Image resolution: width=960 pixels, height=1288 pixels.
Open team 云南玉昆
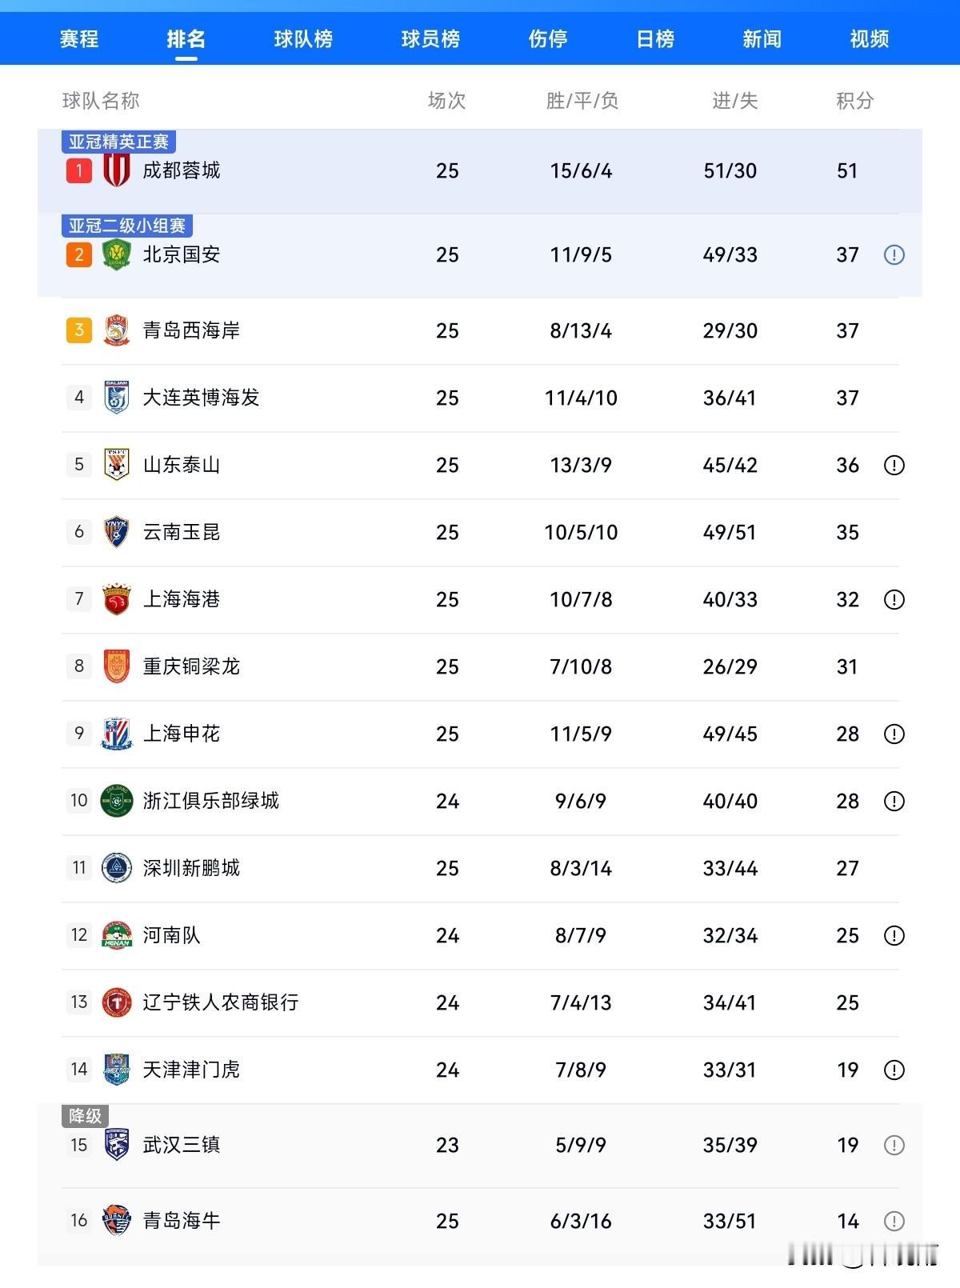click(x=182, y=532)
